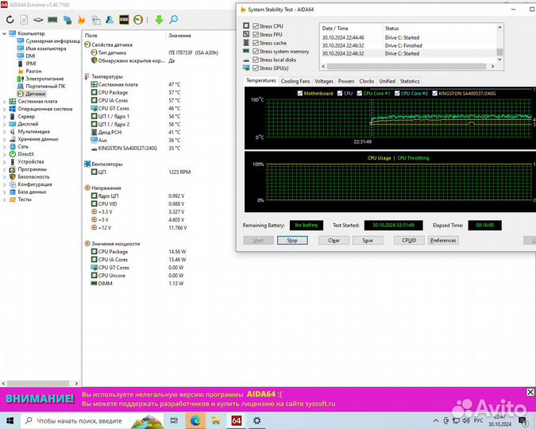Screen dimensions: 536x429
Task: Toggle Stress FPU checkbox
Action: click(256, 34)
